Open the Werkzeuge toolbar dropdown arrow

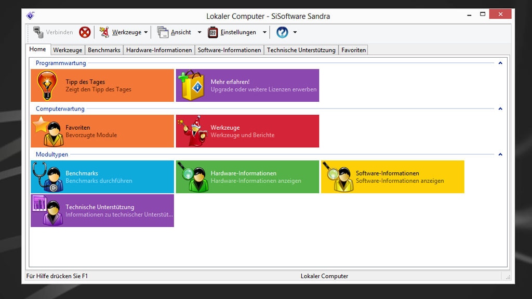click(146, 32)
